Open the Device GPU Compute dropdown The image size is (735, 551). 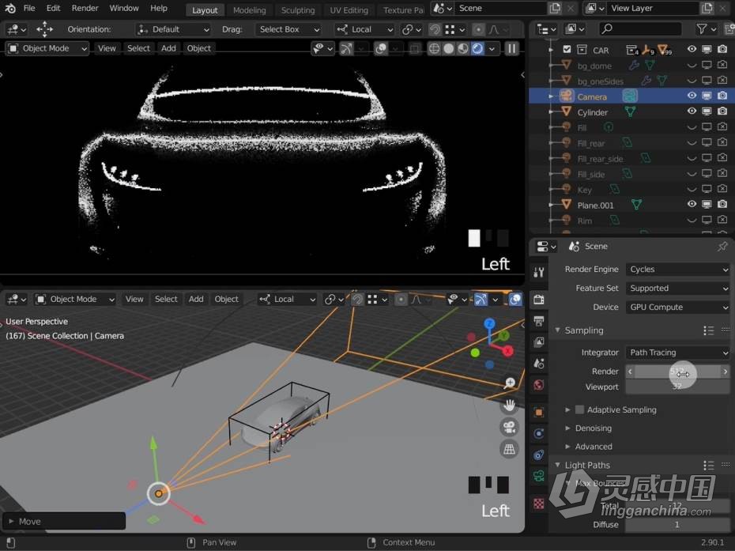click(x=678, y=307)
